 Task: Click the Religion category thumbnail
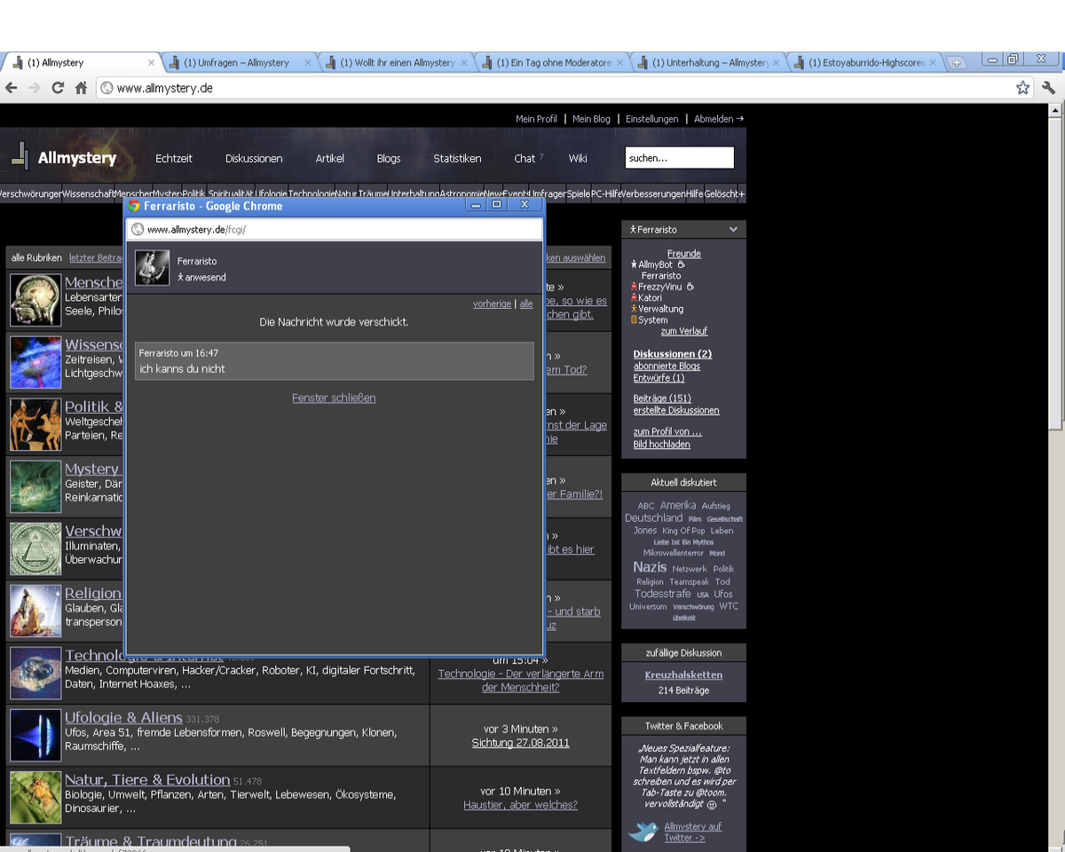[x=35, y=611]
